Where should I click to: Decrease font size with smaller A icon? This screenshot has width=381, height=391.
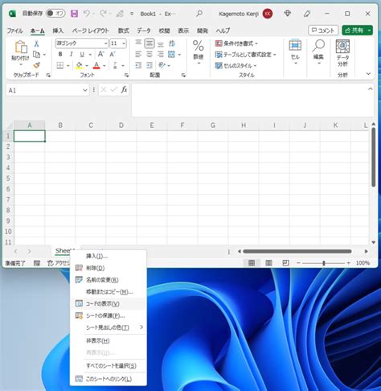[113, 55]
